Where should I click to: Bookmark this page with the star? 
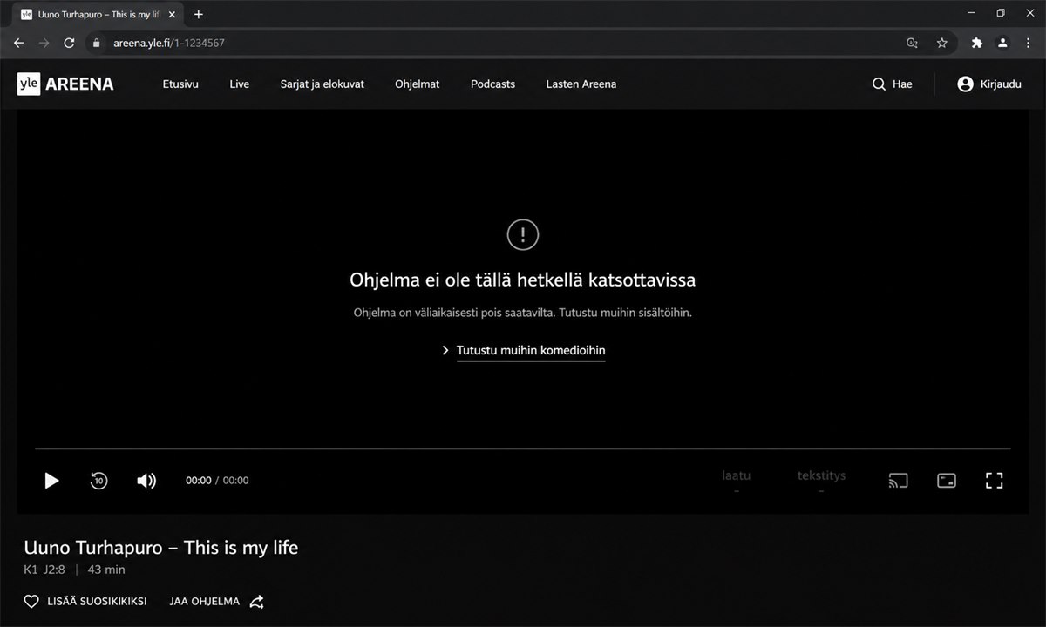942,43
